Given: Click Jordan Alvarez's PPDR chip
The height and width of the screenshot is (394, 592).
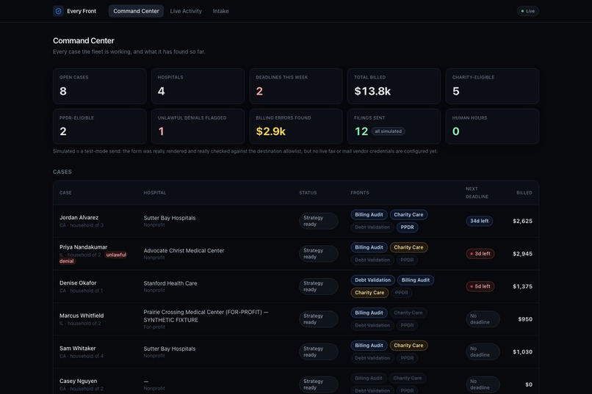Looking at the screenshot, I should [x=407, y=227].
